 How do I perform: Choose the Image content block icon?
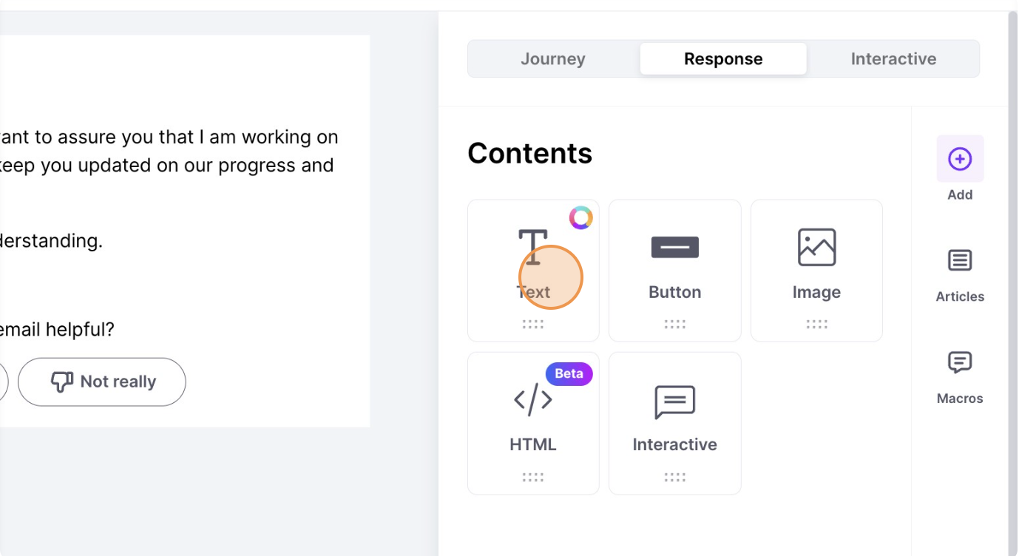(x=816, y=247)
